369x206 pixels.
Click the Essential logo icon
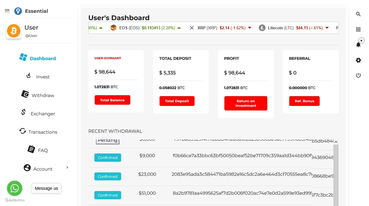(x=18, y=11)
